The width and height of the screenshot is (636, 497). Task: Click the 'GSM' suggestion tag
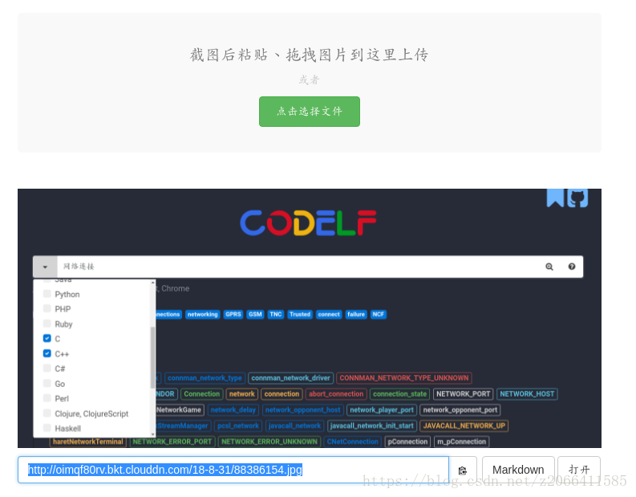point(255,314)
